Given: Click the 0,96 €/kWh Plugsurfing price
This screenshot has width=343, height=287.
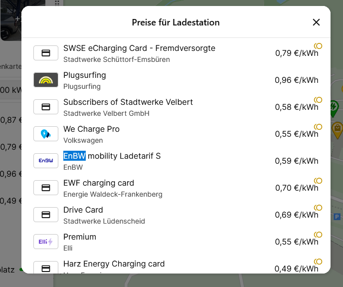Looking at the screenshot, I should 296,80.
